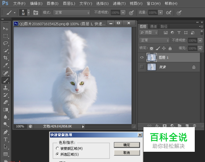The image size is (205, 162).
Task: Select the Blur tool
Action: coord(6,117)
